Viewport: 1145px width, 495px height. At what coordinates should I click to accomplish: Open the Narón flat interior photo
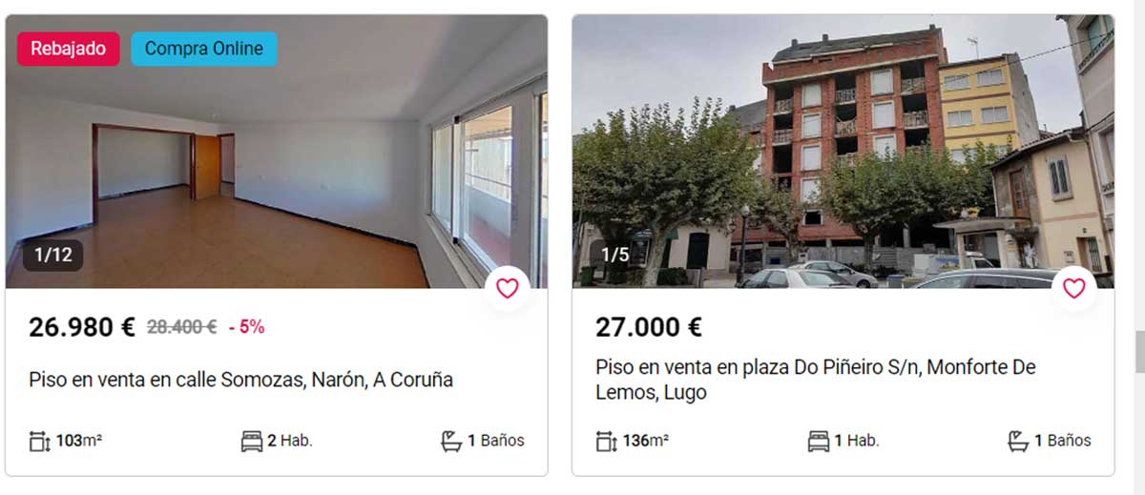click(x=277, y=152)
